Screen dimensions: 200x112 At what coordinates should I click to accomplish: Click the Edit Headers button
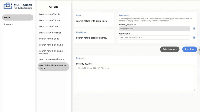170,49
